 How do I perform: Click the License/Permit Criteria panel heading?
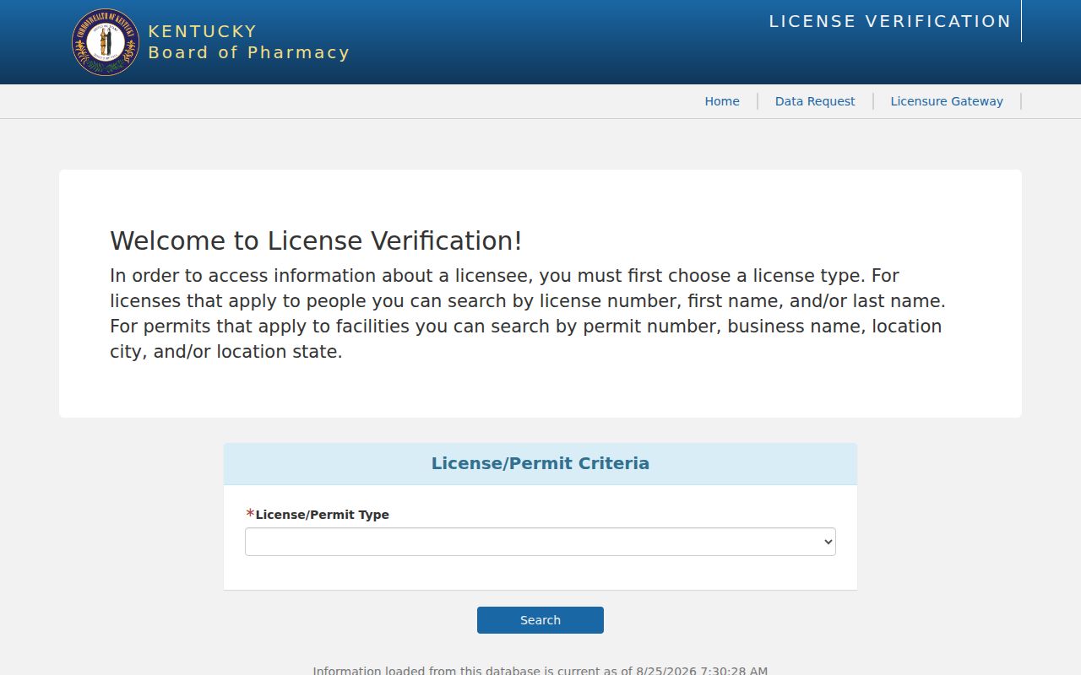540,463
